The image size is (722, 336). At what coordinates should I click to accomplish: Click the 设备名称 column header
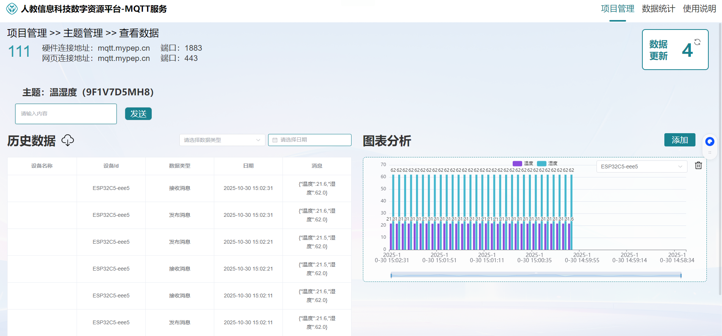click(x=42, y=166)
